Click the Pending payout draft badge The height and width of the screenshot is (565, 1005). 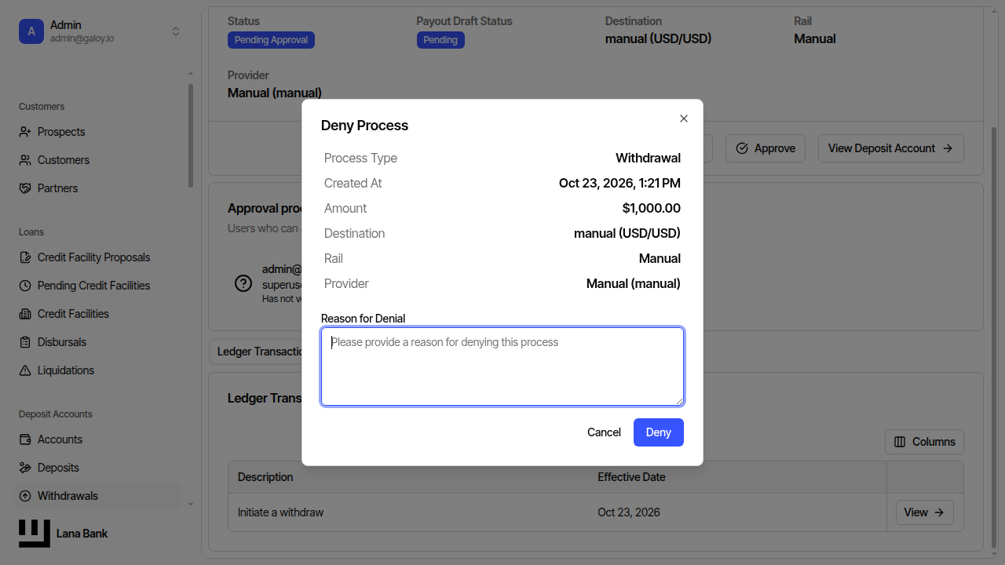coord(440,40)
